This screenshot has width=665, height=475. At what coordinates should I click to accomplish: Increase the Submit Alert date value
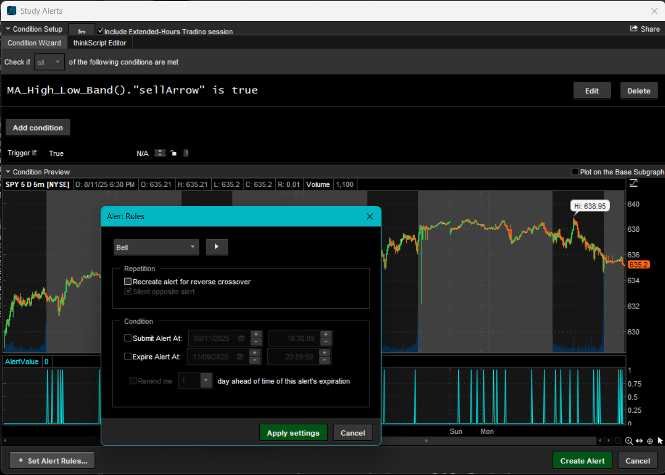[x=256, y=334]
